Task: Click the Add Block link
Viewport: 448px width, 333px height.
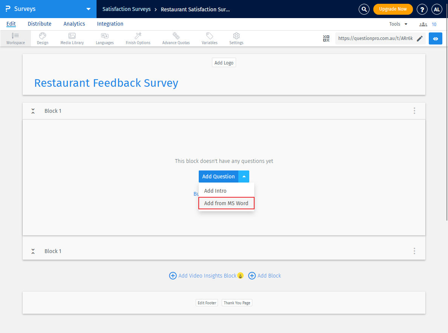Action: 269,276
